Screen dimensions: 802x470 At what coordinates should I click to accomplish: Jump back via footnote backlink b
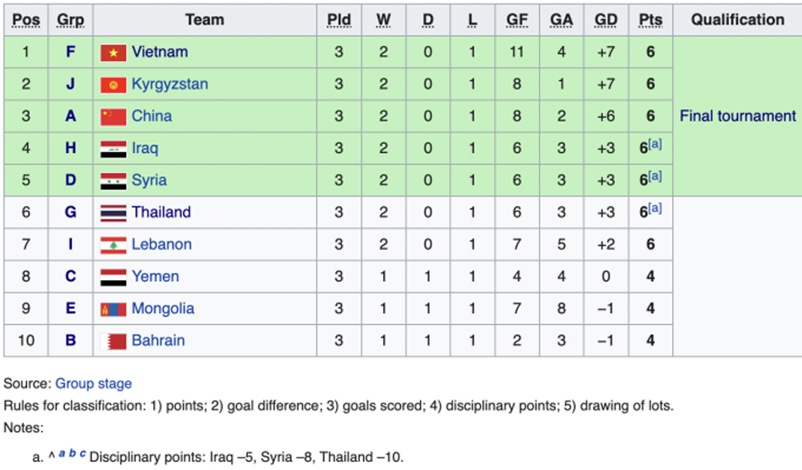[x=72, y=453]
